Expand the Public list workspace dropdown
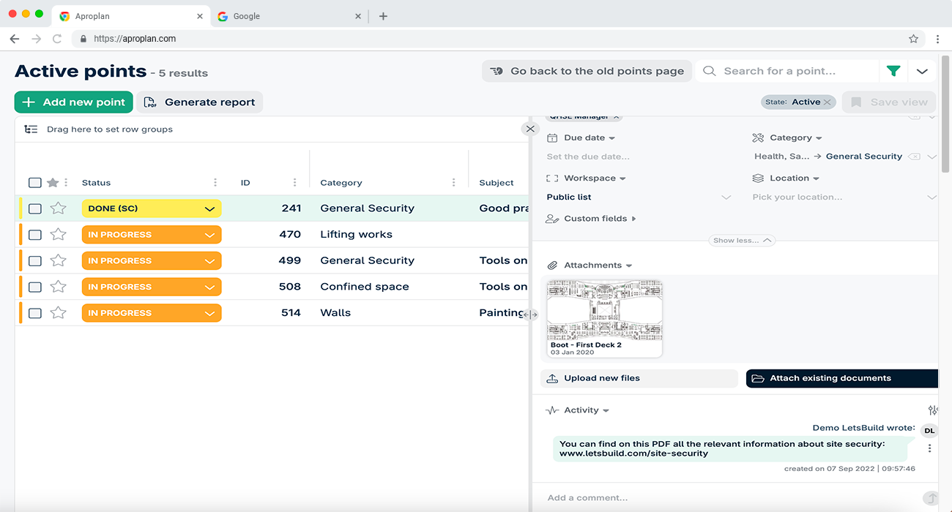Screen dimensions: 952x512 tap(726, 197)
